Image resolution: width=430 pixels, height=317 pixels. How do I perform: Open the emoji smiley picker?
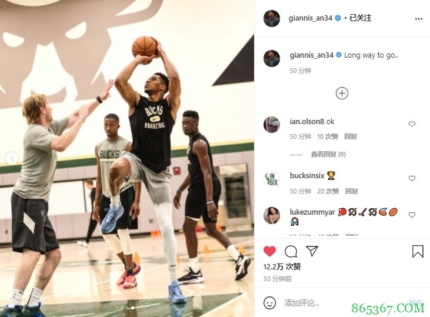269,303
